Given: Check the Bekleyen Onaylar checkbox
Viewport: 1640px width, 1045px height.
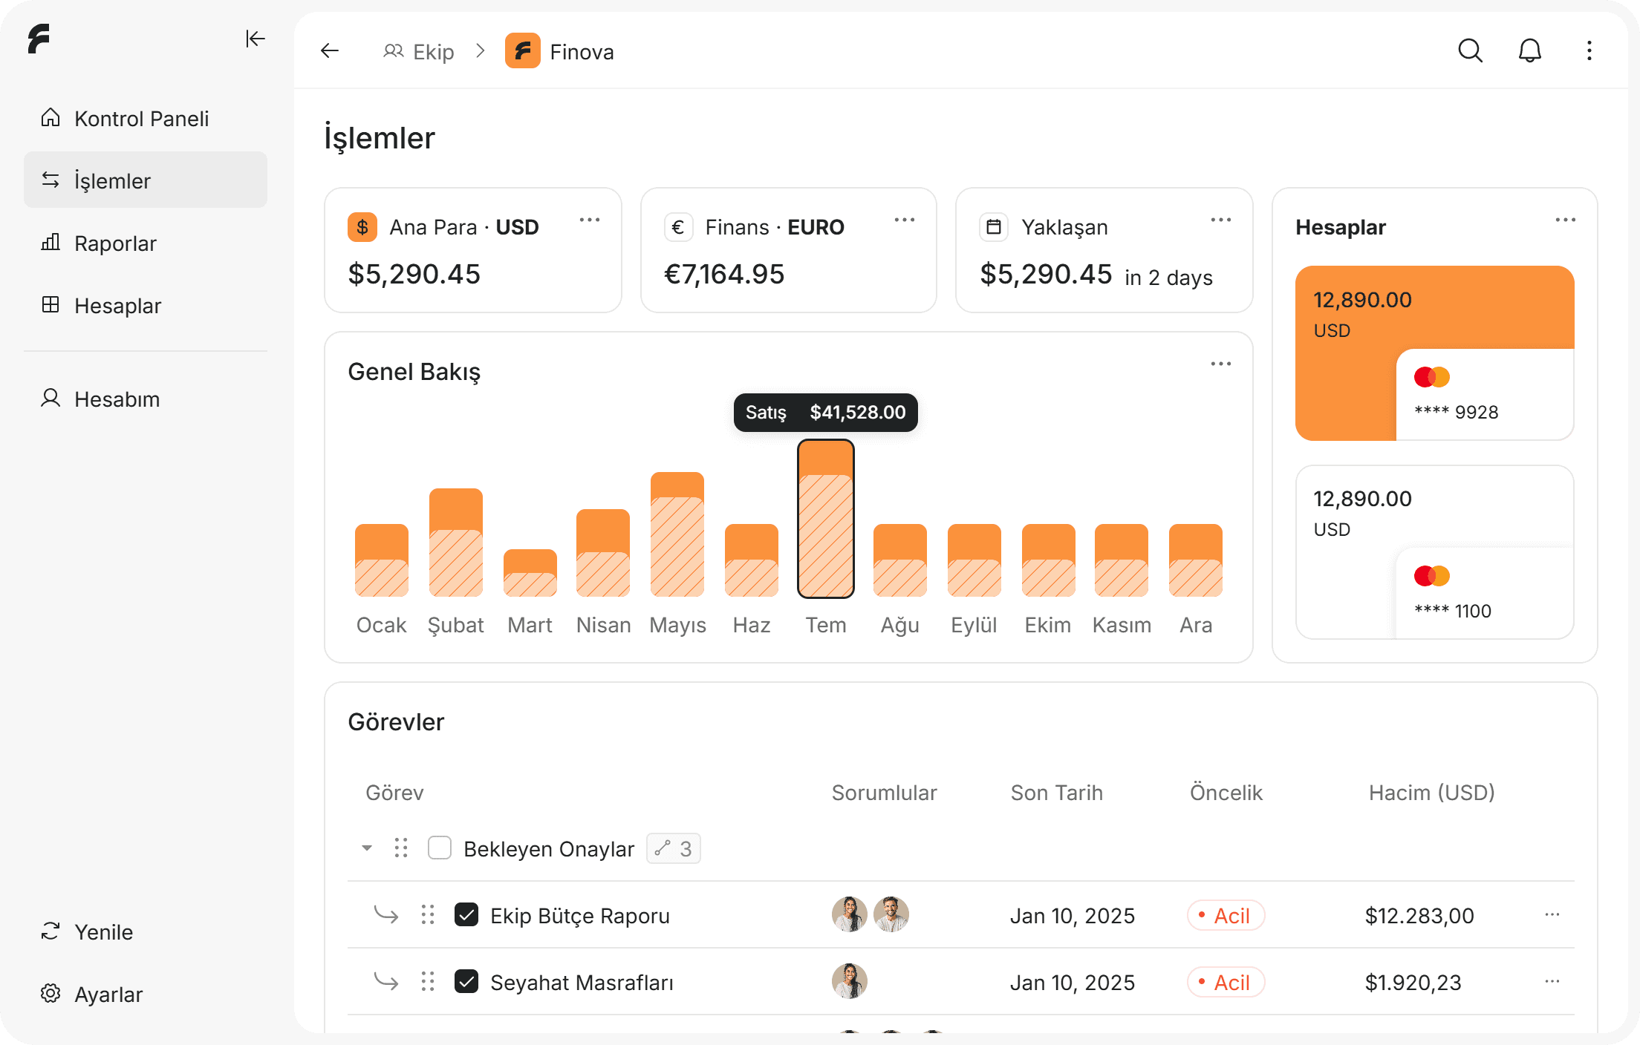Looking at the screenshot, I should [440, 848].
